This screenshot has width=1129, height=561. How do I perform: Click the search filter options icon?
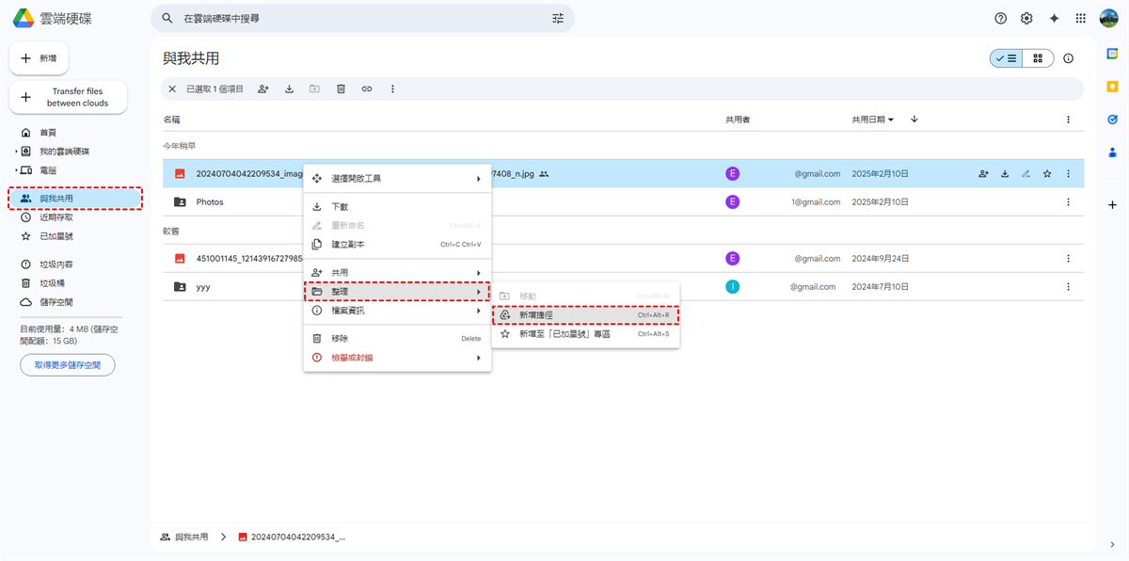click(558, 18)
